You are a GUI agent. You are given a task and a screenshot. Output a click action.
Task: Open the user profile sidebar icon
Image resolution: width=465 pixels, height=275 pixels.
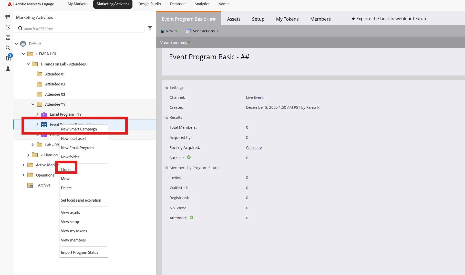(x=8, y=69)
